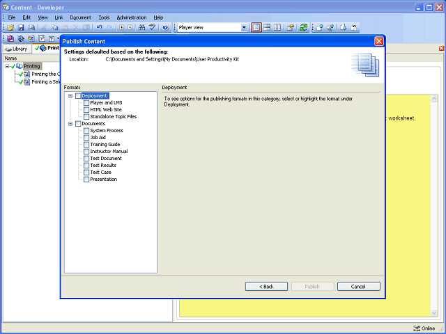Screen dimensions: 446x334
Task: Select the single pane layout icon
Action: [x=256, y=28]
